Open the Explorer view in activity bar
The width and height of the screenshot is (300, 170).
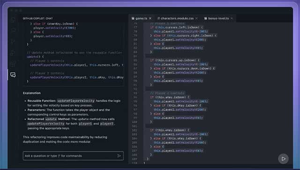point(13,20)
